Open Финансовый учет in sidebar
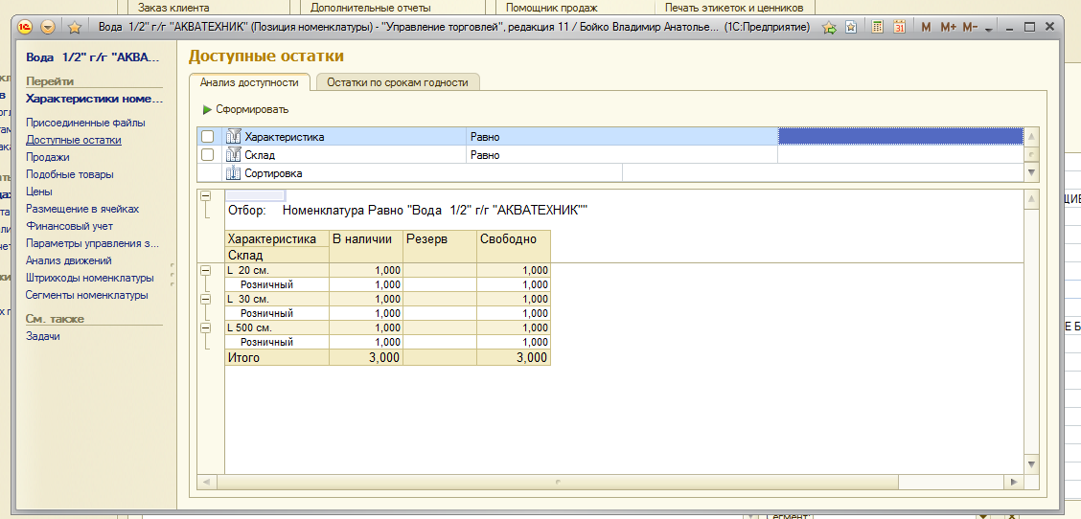This screenshot has height=519, width=1081. click(x=70, y=226)
